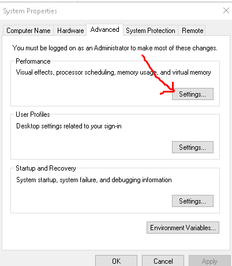Viewport: 232px width, 266px height.
Task: Click the Performance group heading
Action: point(33,61)
